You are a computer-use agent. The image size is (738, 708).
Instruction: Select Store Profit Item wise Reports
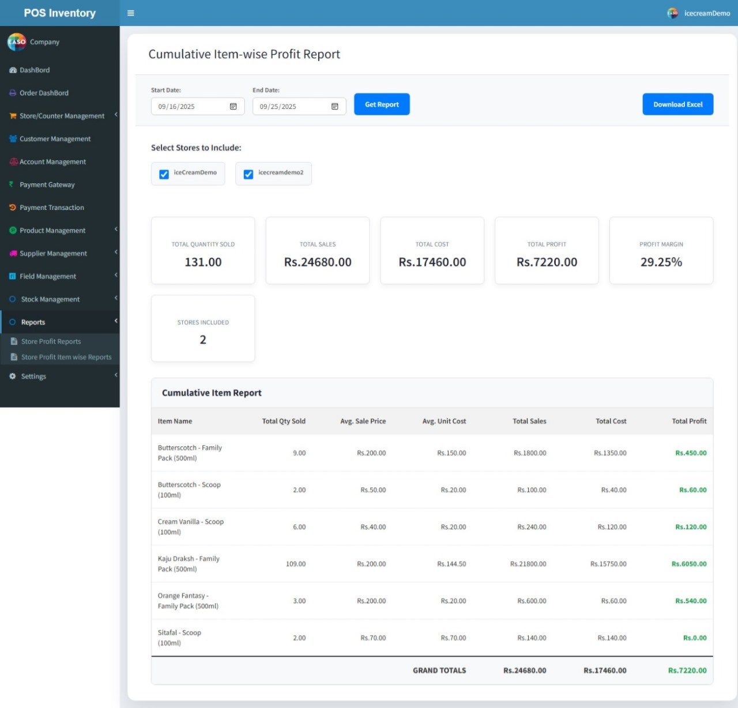pyautogui.click(x=66, y=357)
